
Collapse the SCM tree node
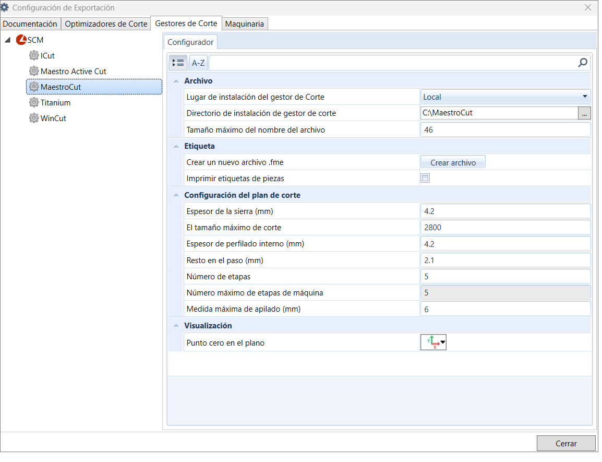tap(8, 40)
